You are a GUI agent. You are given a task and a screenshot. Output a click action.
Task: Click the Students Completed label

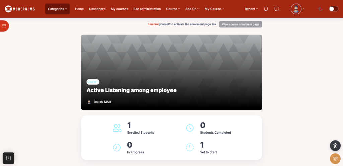(215, 133)
